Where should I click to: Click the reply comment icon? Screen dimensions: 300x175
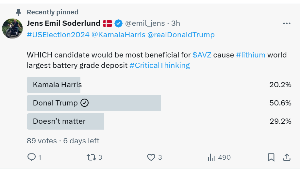(31, 157)
